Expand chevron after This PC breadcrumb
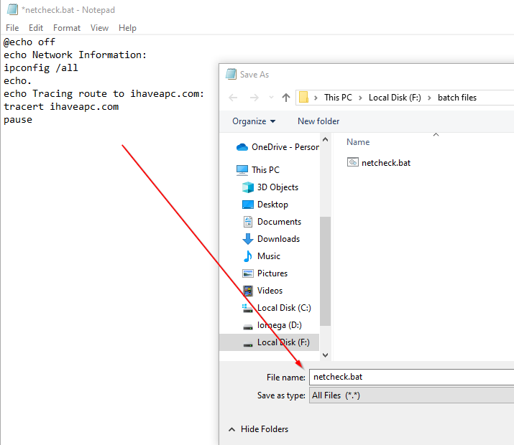Image resolution: width=514 pixels, height=445 pixels. 360,98
